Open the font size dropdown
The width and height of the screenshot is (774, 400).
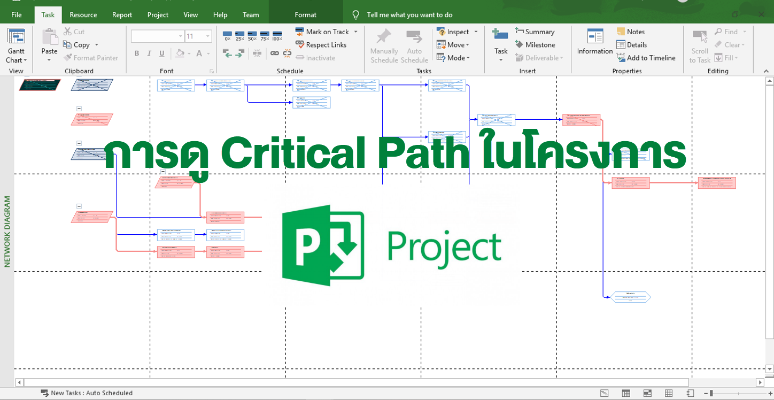point(207,36)
